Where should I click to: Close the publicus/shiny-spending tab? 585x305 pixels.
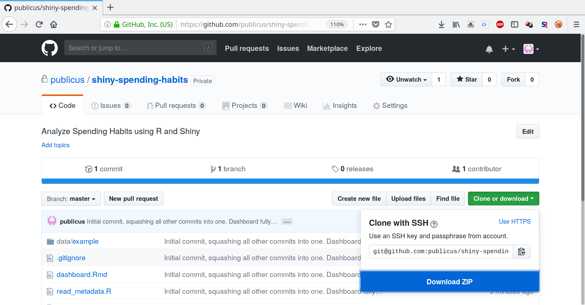95,8
